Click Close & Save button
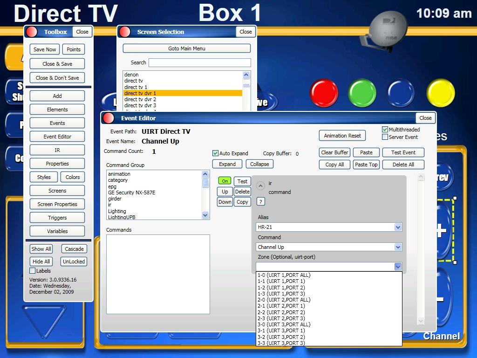 [57, 64]
